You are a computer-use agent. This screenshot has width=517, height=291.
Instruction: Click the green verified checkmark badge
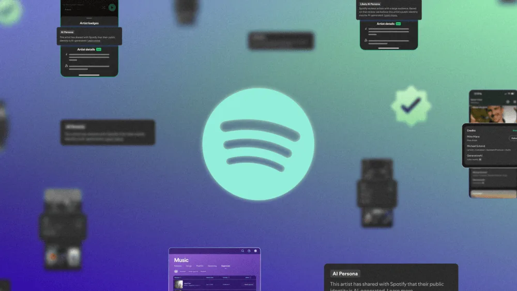[x=411, y=106]
